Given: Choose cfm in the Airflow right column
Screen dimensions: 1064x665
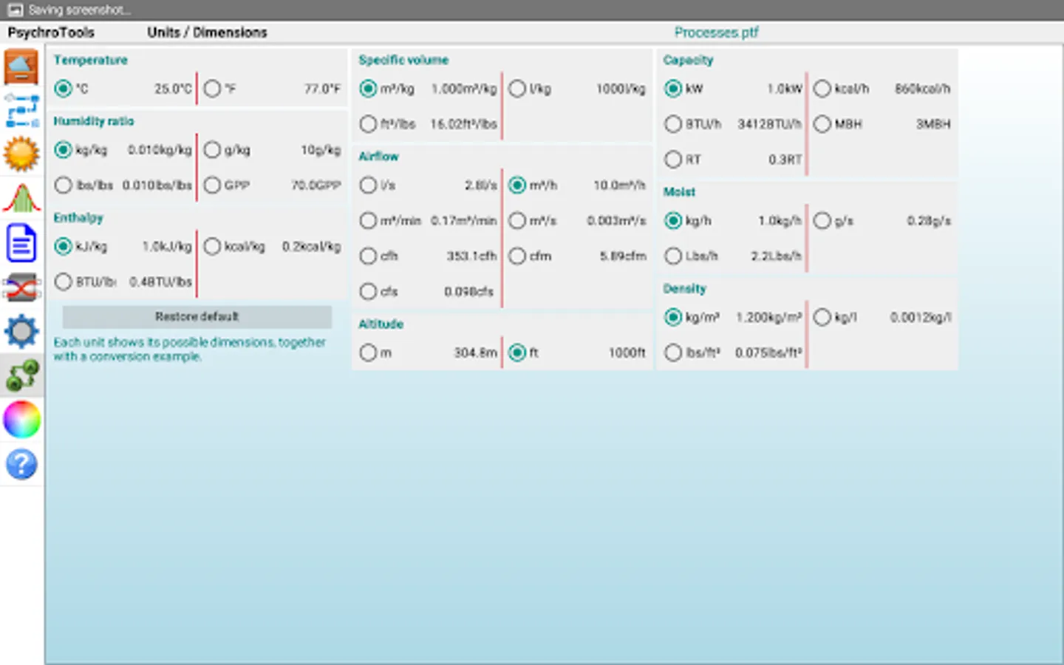Looking at the screenshot, I should [517, 256].
